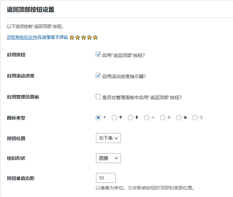Click the fifth gold rating star
The image size is (233, 197).
[95, 38]
